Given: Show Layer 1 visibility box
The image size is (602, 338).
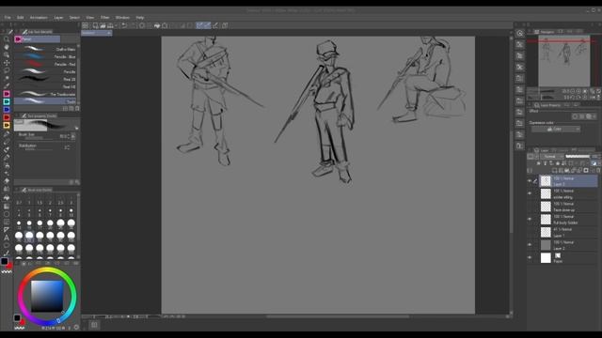Looking at the screenshot, I should pos(530,232).
